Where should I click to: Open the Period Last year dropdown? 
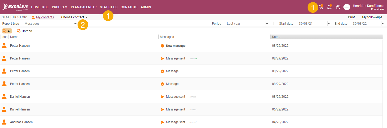coord(247,24)
